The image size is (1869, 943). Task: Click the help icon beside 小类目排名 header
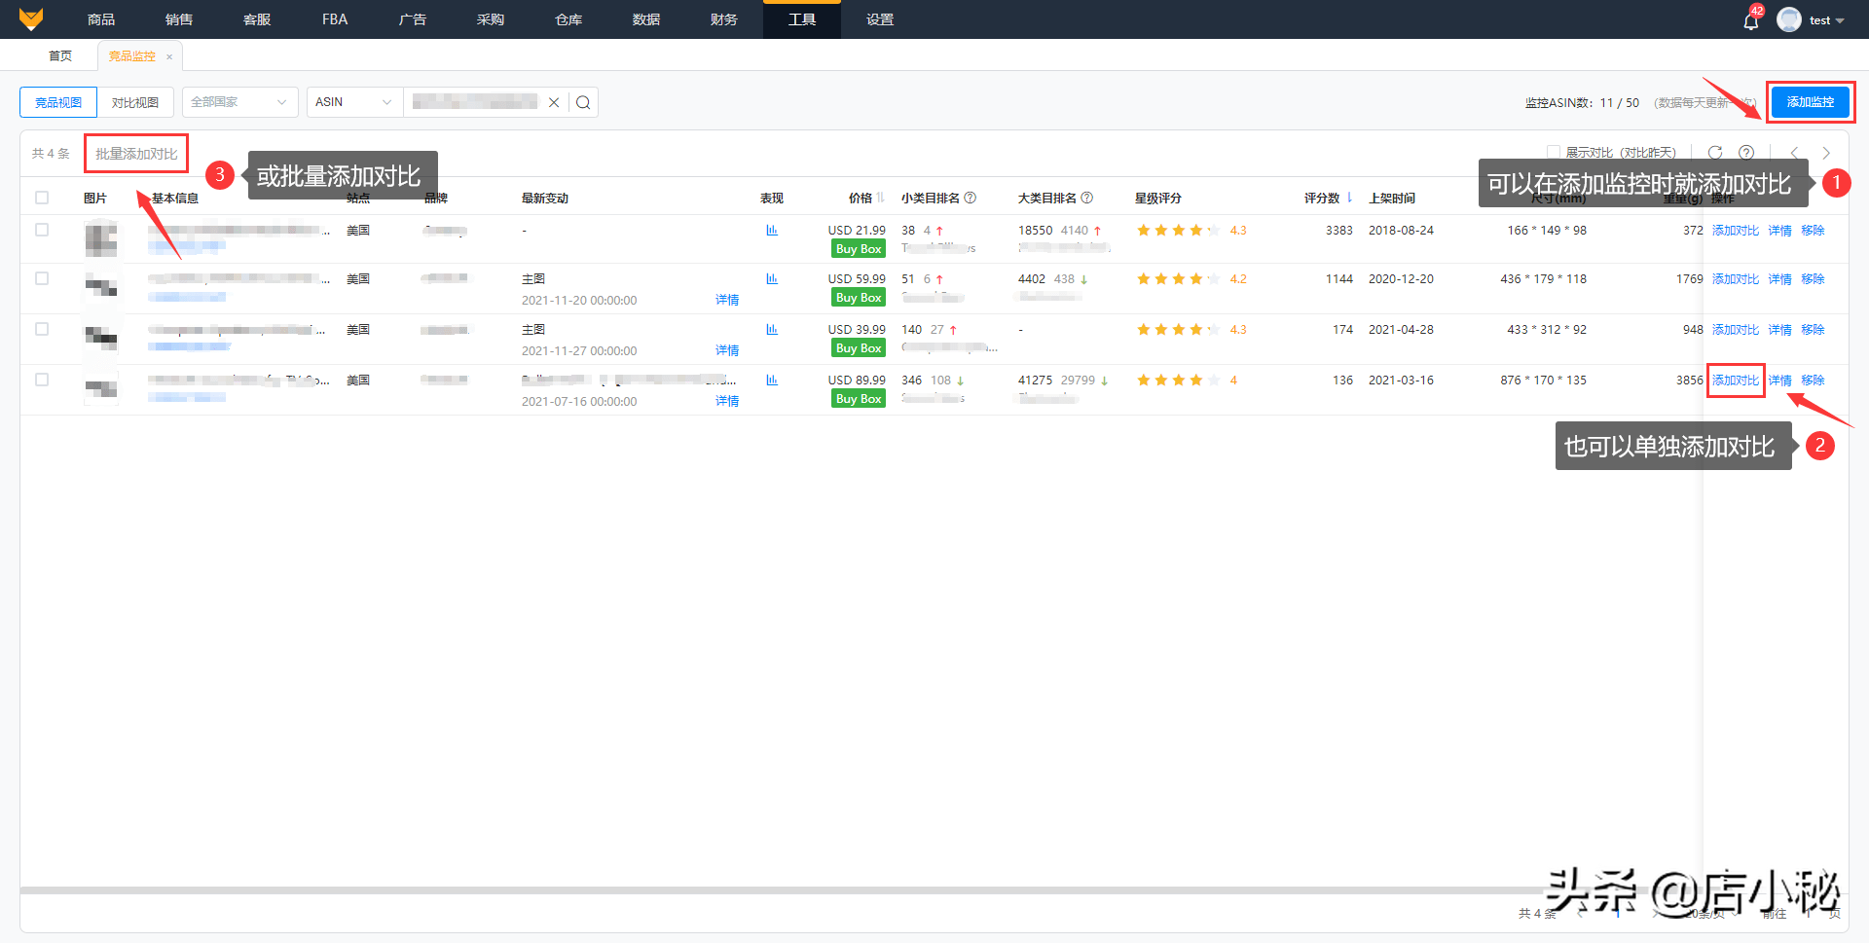pos(971,197)
